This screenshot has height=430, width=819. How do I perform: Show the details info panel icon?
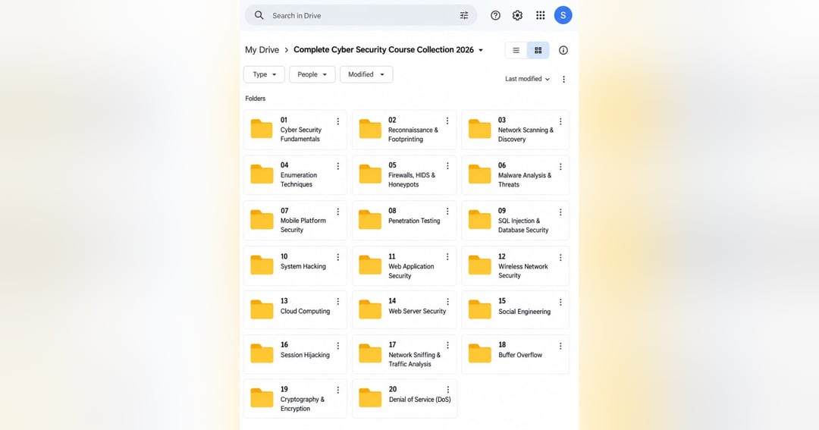563,50
